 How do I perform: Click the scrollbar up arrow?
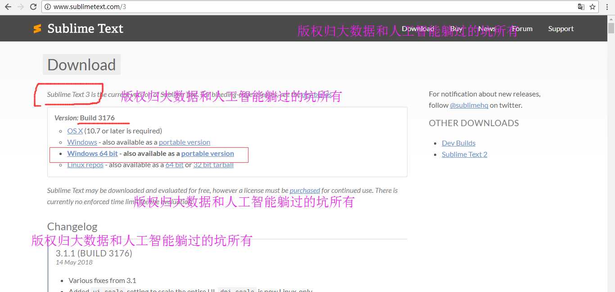pyautogui.click(x=610, y=19)
